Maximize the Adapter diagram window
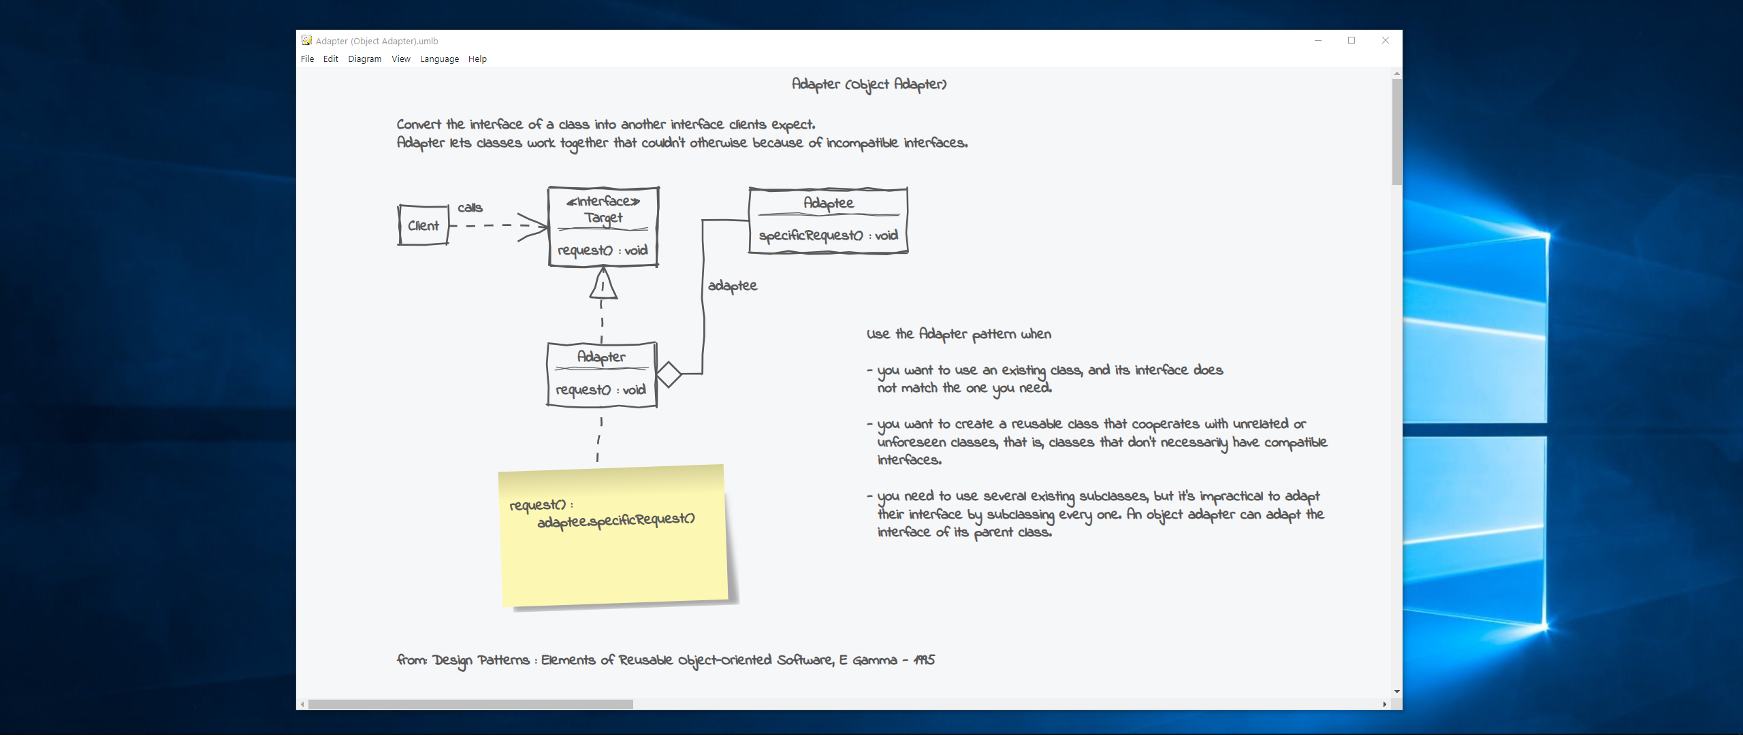The width and height of the screenshot is (1743, 735). click(x=1352, y=41)
